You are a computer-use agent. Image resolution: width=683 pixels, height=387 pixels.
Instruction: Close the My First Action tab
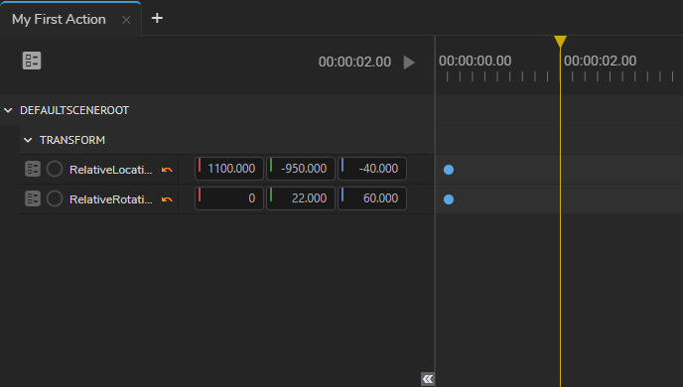pyautogui.click(x=126, y=20)
